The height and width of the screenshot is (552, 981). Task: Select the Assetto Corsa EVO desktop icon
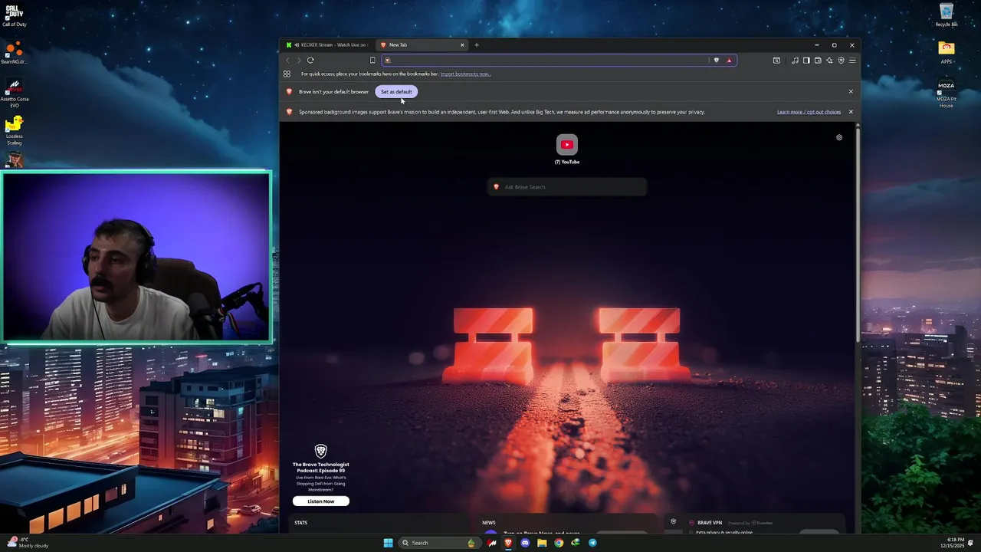[x=14, y=93]
